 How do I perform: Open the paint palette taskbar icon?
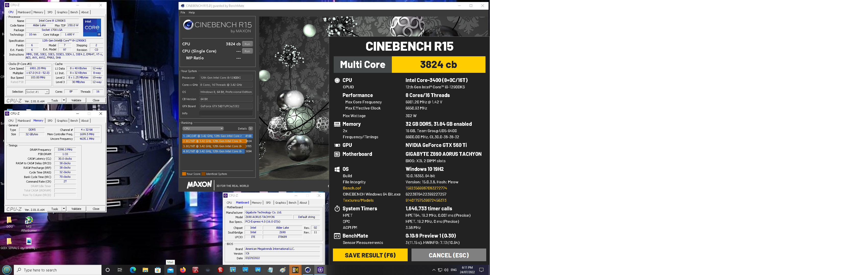282,270
